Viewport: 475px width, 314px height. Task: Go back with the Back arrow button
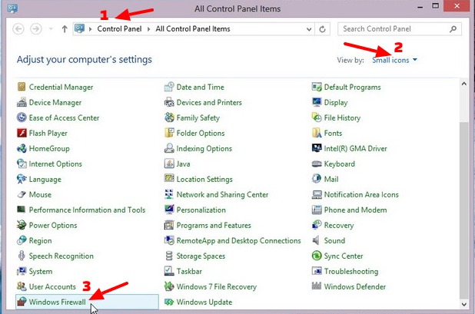[18, 29]
